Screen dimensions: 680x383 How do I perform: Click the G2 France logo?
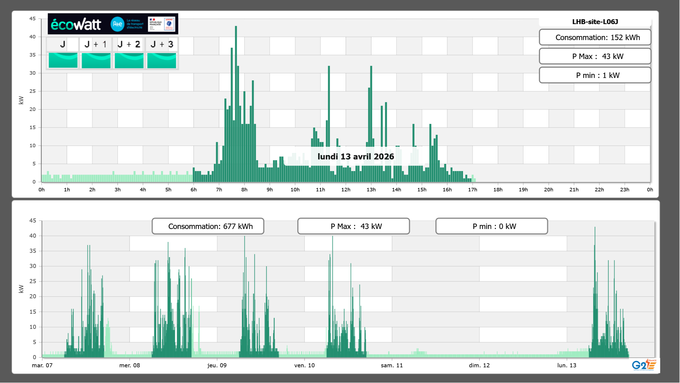[644, 365]
